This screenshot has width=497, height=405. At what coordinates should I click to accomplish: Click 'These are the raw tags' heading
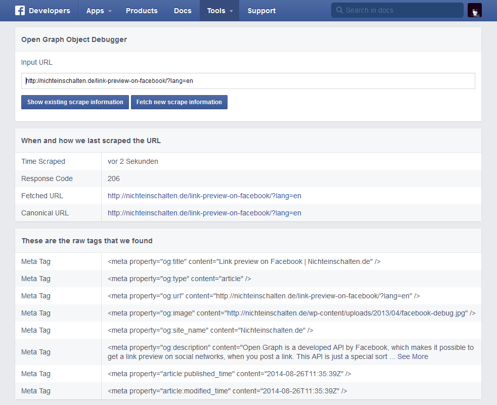pyautogui.click(x=87, y=241)
